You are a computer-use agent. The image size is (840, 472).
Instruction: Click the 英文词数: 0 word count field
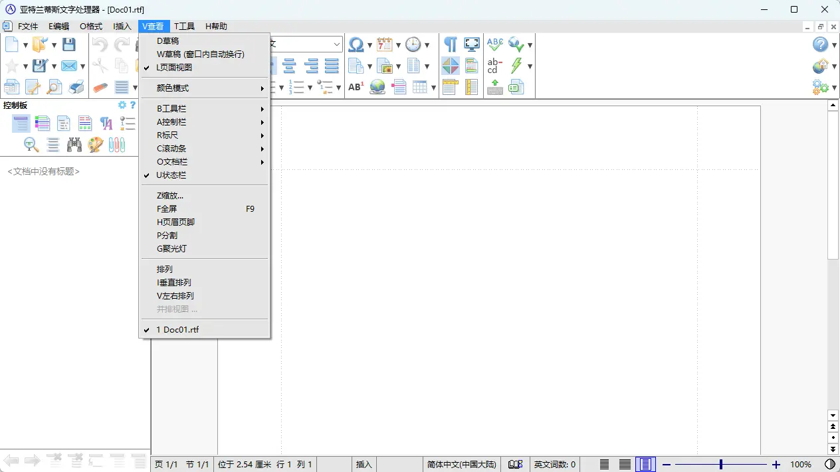(555, 464)
